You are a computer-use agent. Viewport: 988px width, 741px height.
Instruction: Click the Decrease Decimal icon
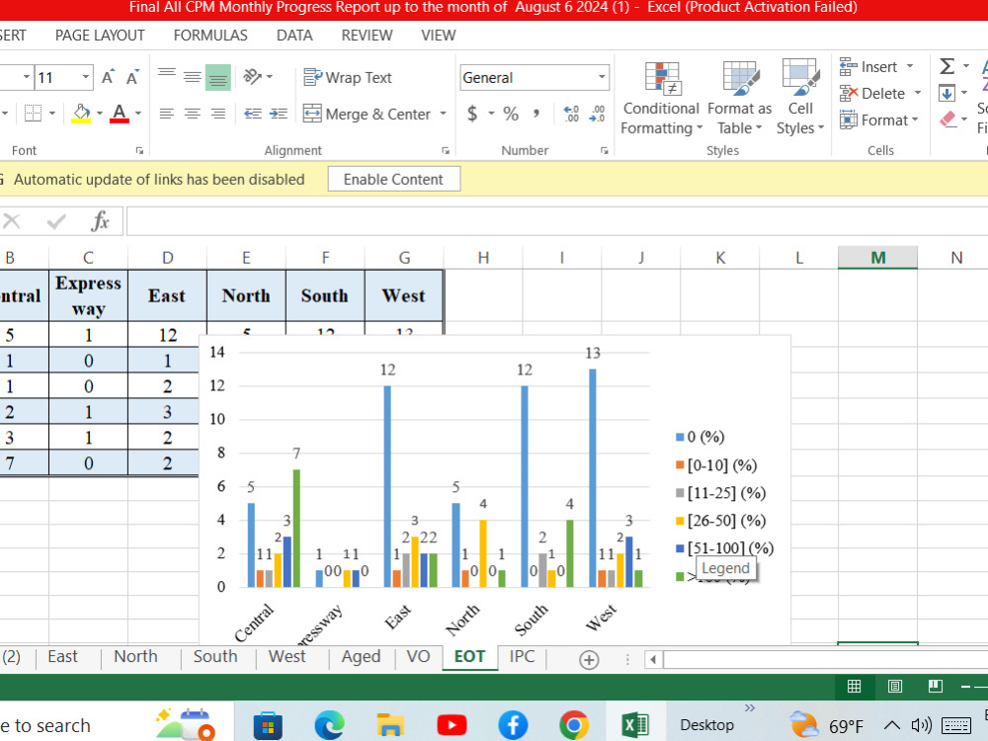[x=597, y=114]
